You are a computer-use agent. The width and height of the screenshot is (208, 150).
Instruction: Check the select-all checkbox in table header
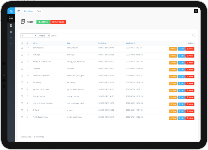point(22,43)
